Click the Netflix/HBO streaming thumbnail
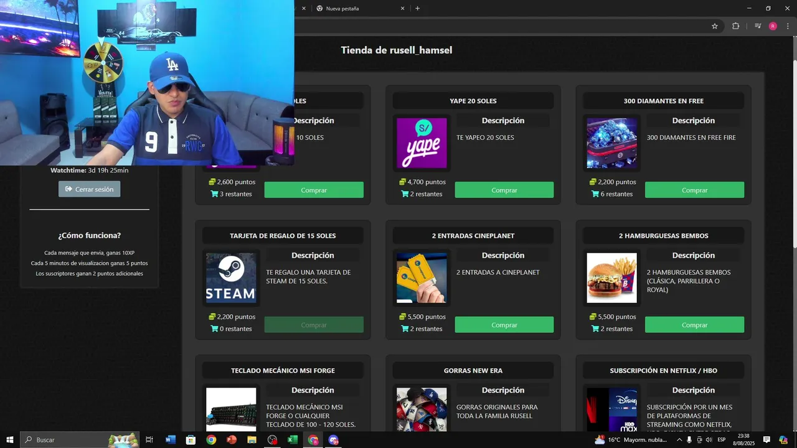797x448 pixels. click(x=611, y=409)
